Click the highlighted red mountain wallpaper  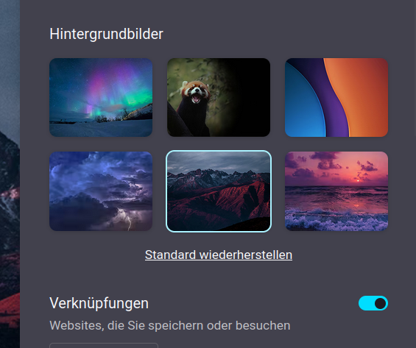click(219, 191)
